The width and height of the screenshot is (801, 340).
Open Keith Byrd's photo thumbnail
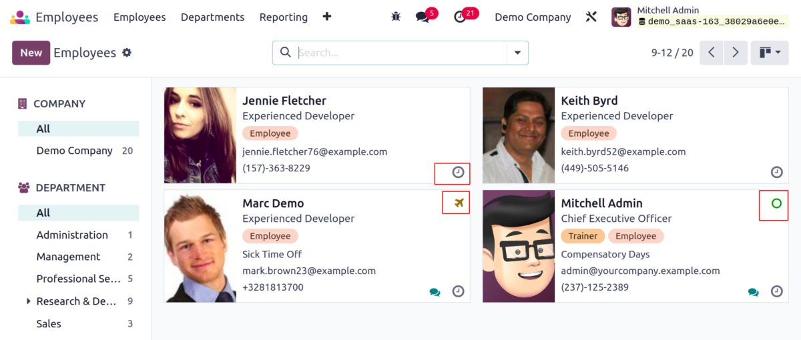519,135
